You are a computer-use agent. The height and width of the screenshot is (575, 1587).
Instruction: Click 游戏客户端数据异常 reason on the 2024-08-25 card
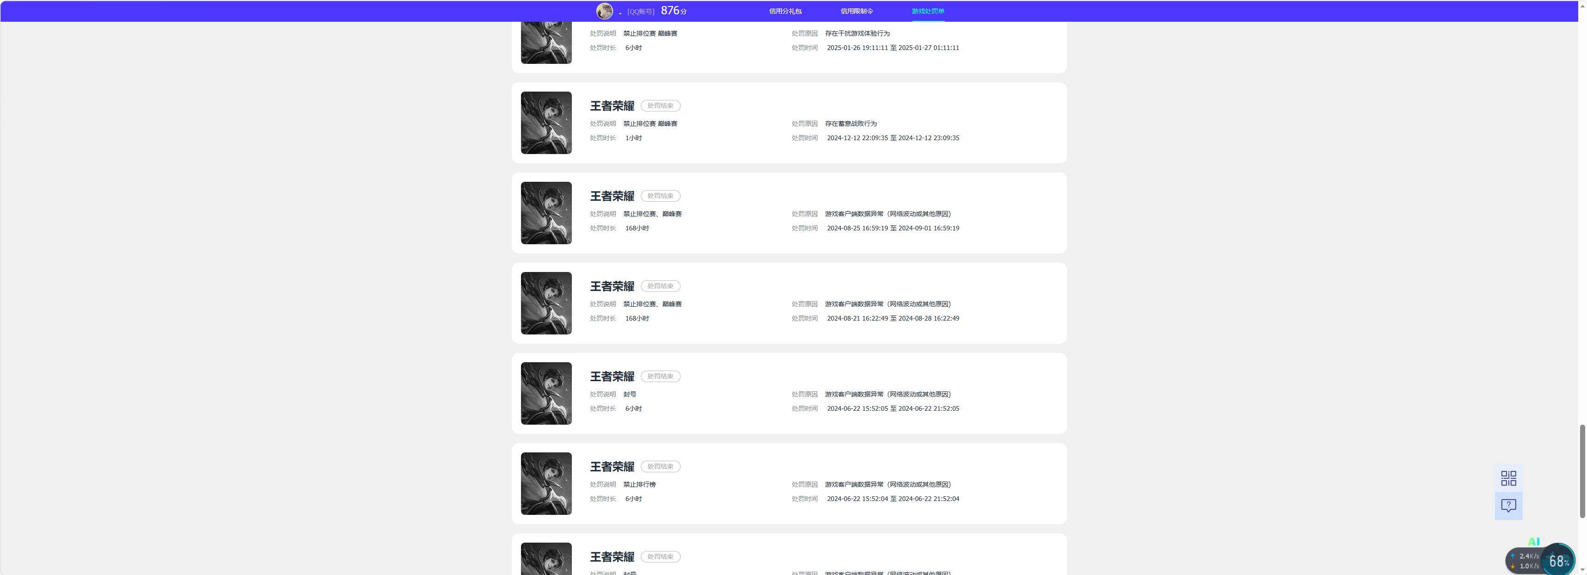888,214
